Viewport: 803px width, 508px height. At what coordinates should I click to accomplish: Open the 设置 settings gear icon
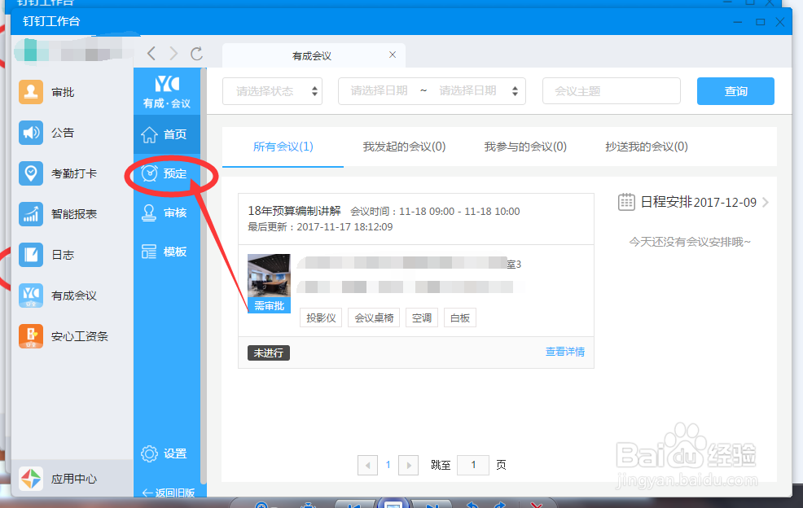[166, 453]
